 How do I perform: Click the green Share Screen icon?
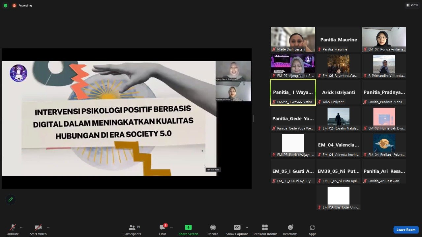188,227
